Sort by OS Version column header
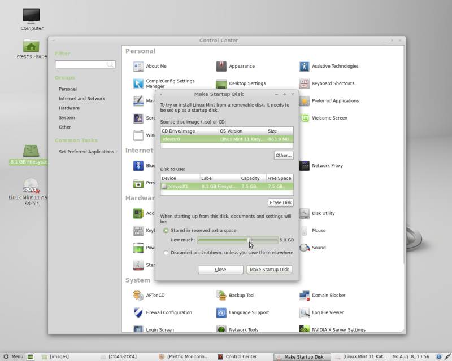The width and height of the screenshot is (452, 361). click(x=242, y=131)
